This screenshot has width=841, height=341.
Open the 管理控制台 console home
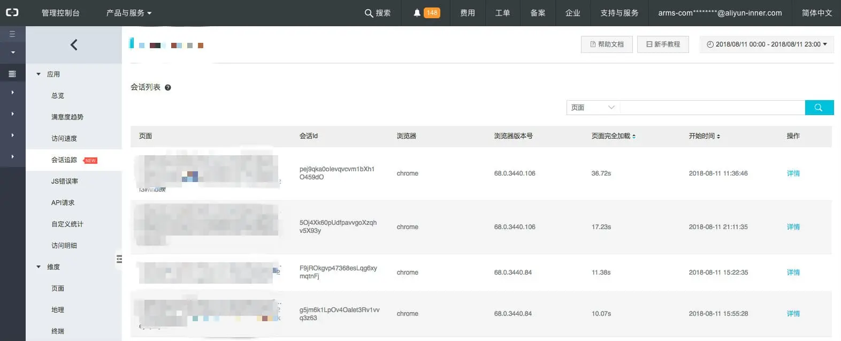coord(60,13)
